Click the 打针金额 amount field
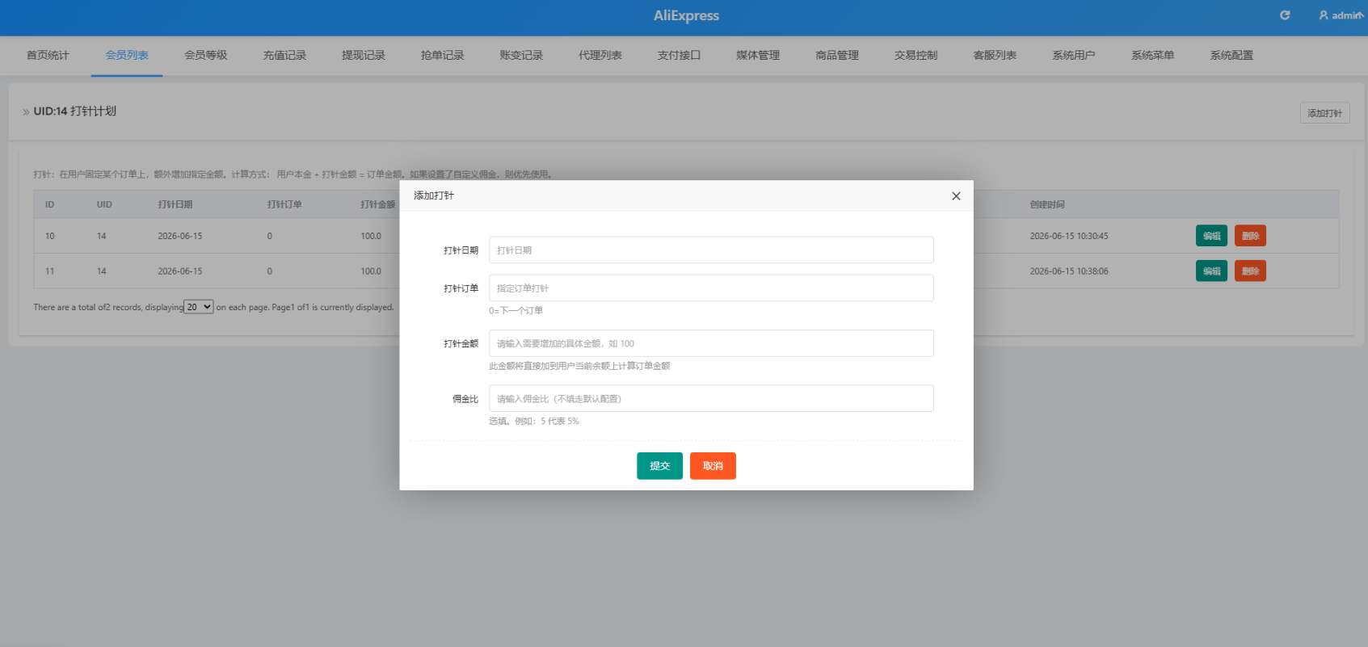 point(711,343)
